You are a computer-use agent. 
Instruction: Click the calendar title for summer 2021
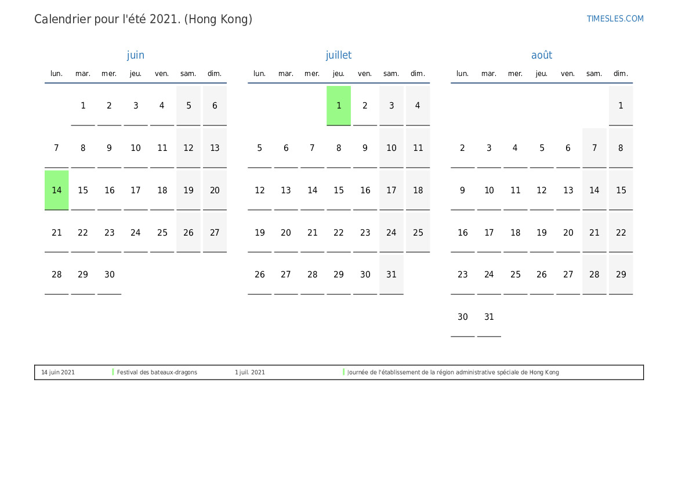pos(143,19)
